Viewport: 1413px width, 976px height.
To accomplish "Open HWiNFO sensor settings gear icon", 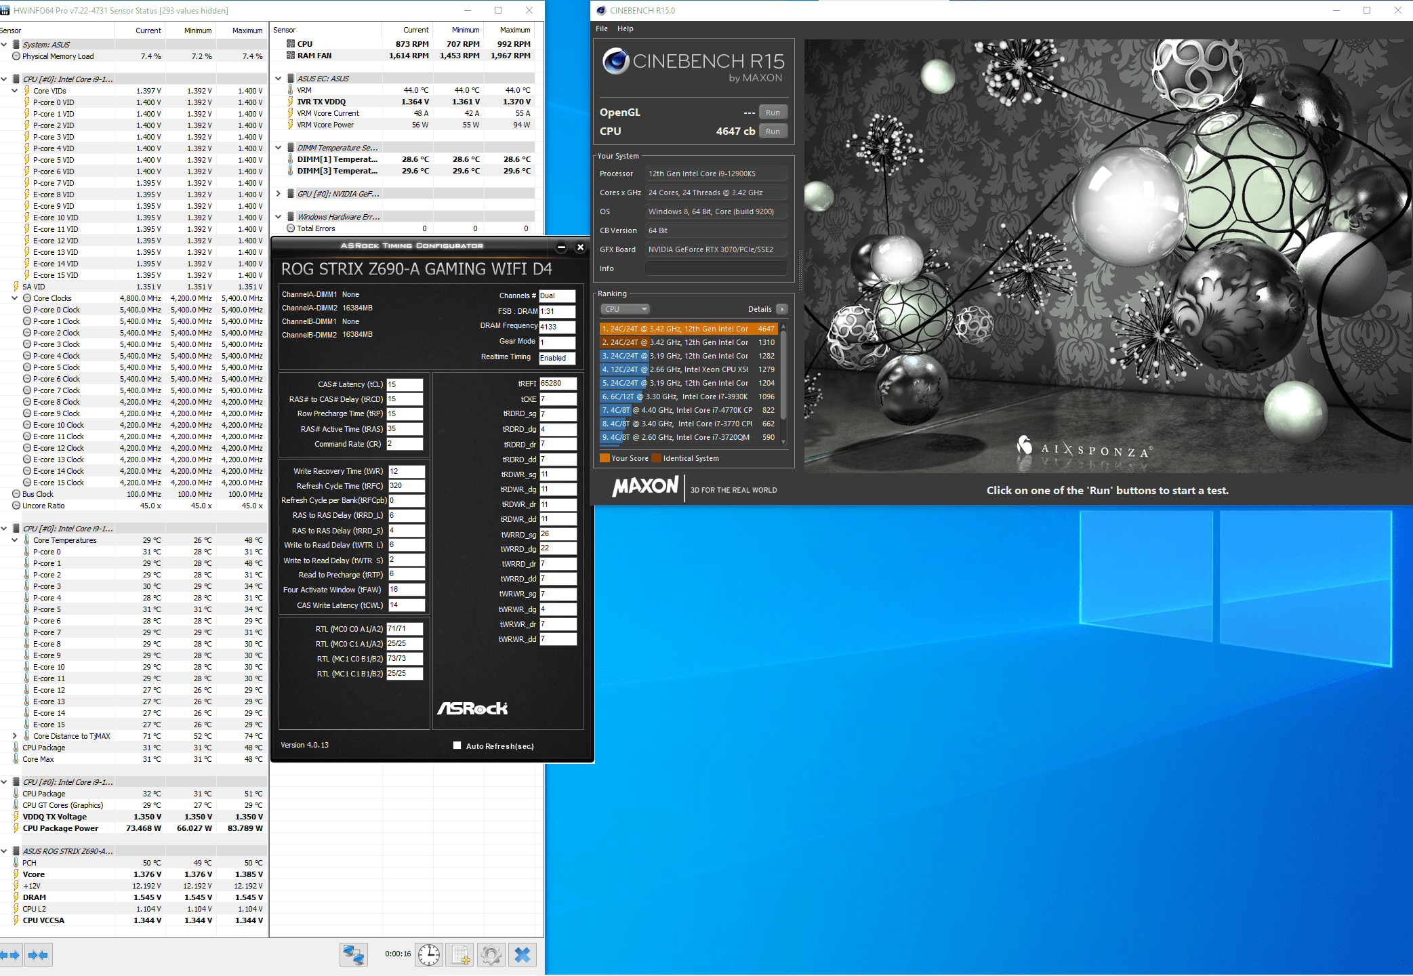I will (x=491, y=955).
